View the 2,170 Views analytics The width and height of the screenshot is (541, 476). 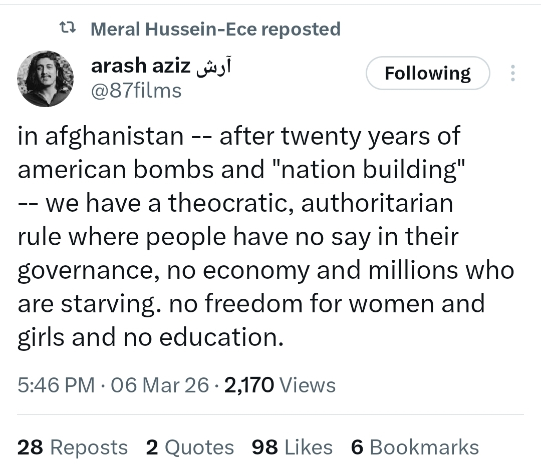[x=280, y=385]
